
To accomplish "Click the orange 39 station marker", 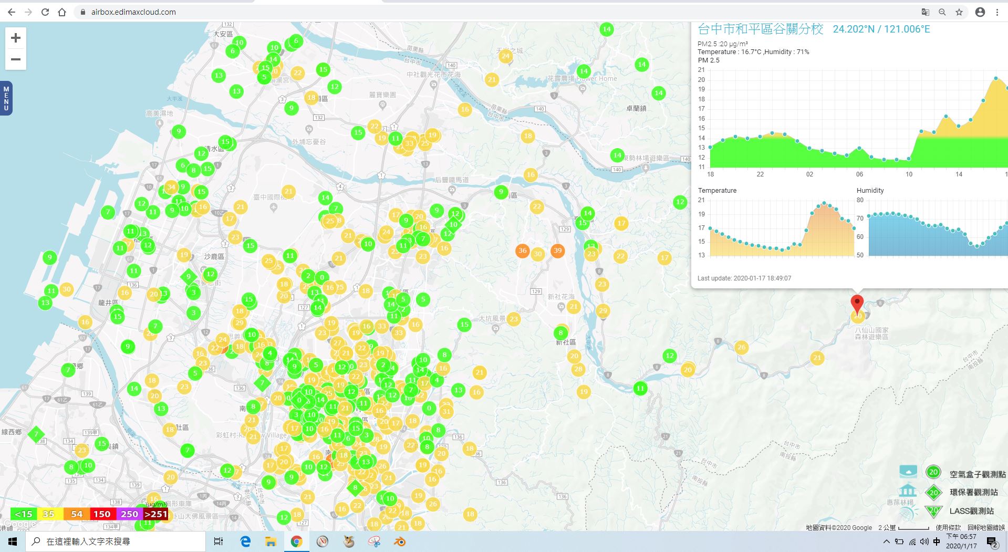I will pos(557,251).
